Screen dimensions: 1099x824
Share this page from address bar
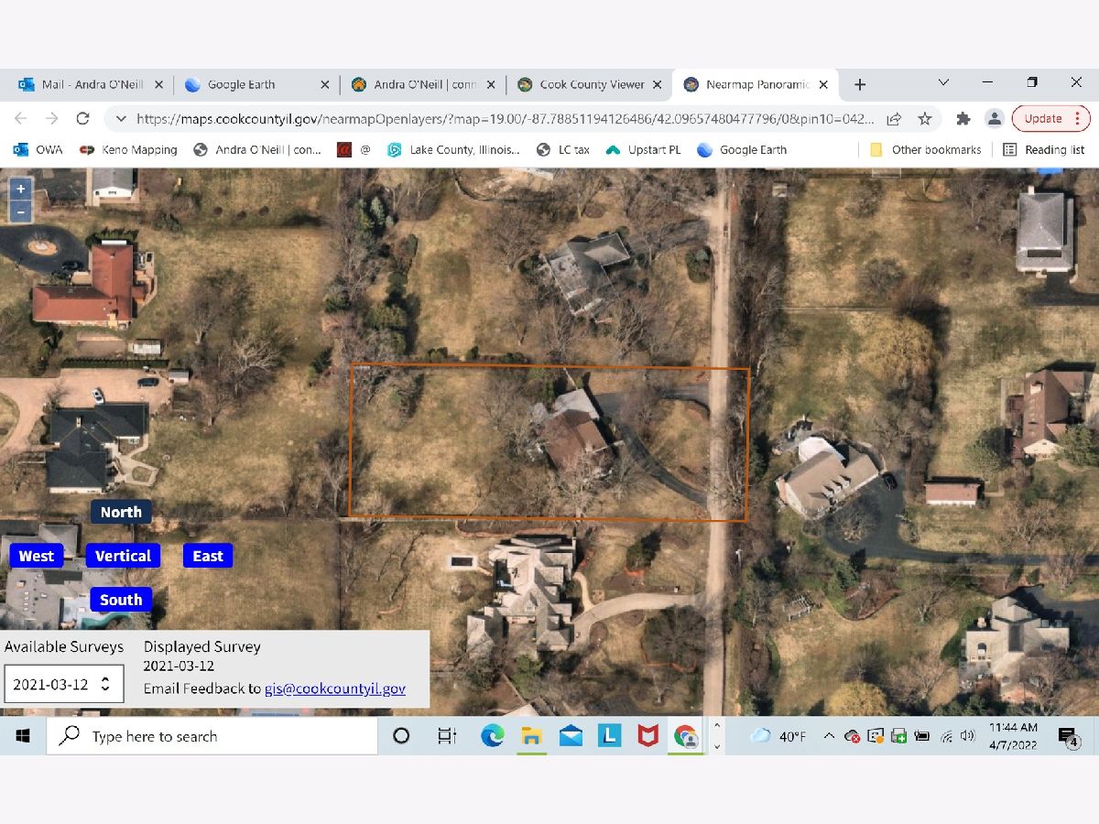pos(894,118)
